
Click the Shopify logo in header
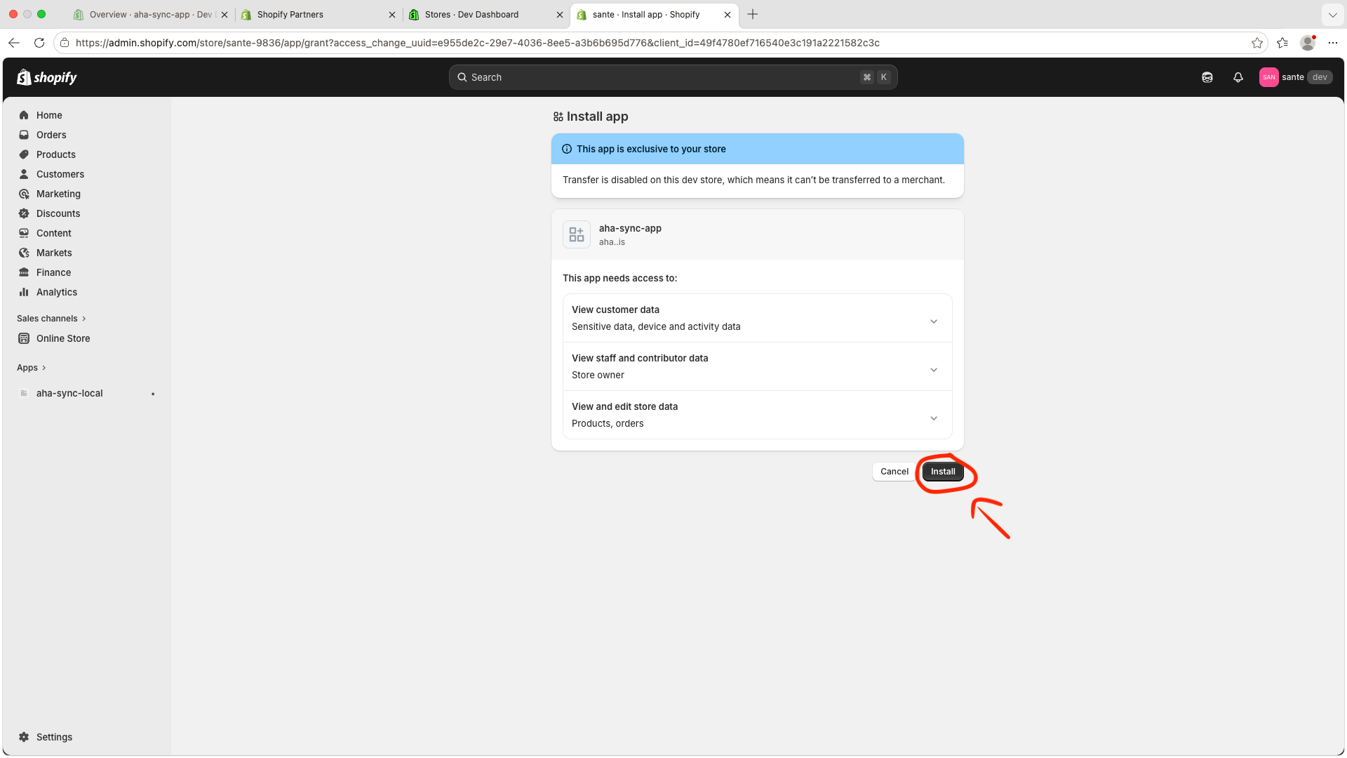click(47, 77)
